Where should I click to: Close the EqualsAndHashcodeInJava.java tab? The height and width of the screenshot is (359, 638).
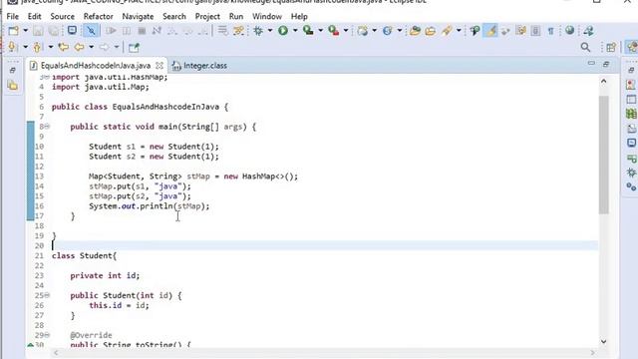pos(159,66)
